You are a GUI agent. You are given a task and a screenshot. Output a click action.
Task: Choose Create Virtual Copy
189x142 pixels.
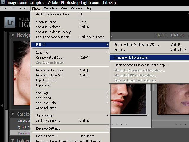(70, 57)
